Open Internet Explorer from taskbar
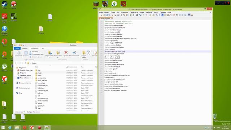This screenshot has height=130, width=231. coord(10,127)
